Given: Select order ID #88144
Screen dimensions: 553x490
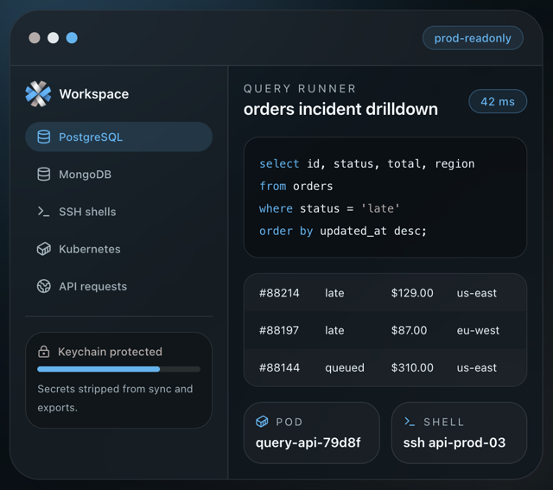Looking at the screenshot, I should 279,367.
